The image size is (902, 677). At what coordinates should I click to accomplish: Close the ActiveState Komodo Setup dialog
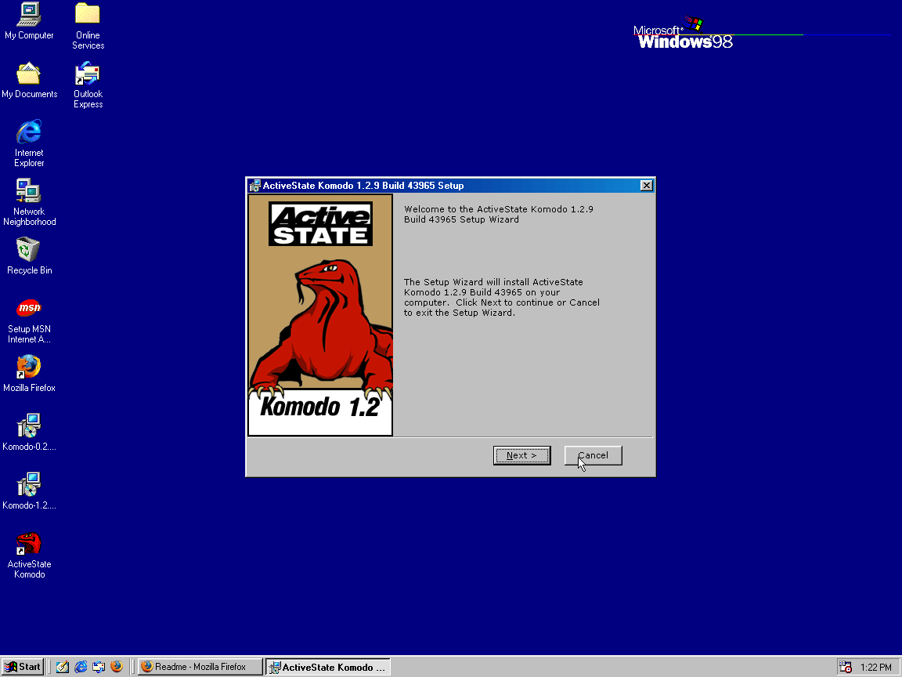pos(647,186)
